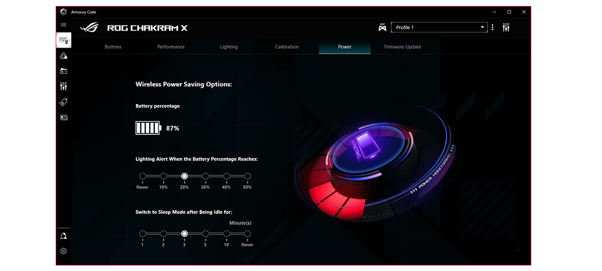Screen dimensions: 602x271
Task: Switch to the Performance tab
Action: (171, 47)
